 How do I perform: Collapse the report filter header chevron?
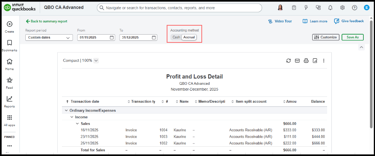point(361,47)
